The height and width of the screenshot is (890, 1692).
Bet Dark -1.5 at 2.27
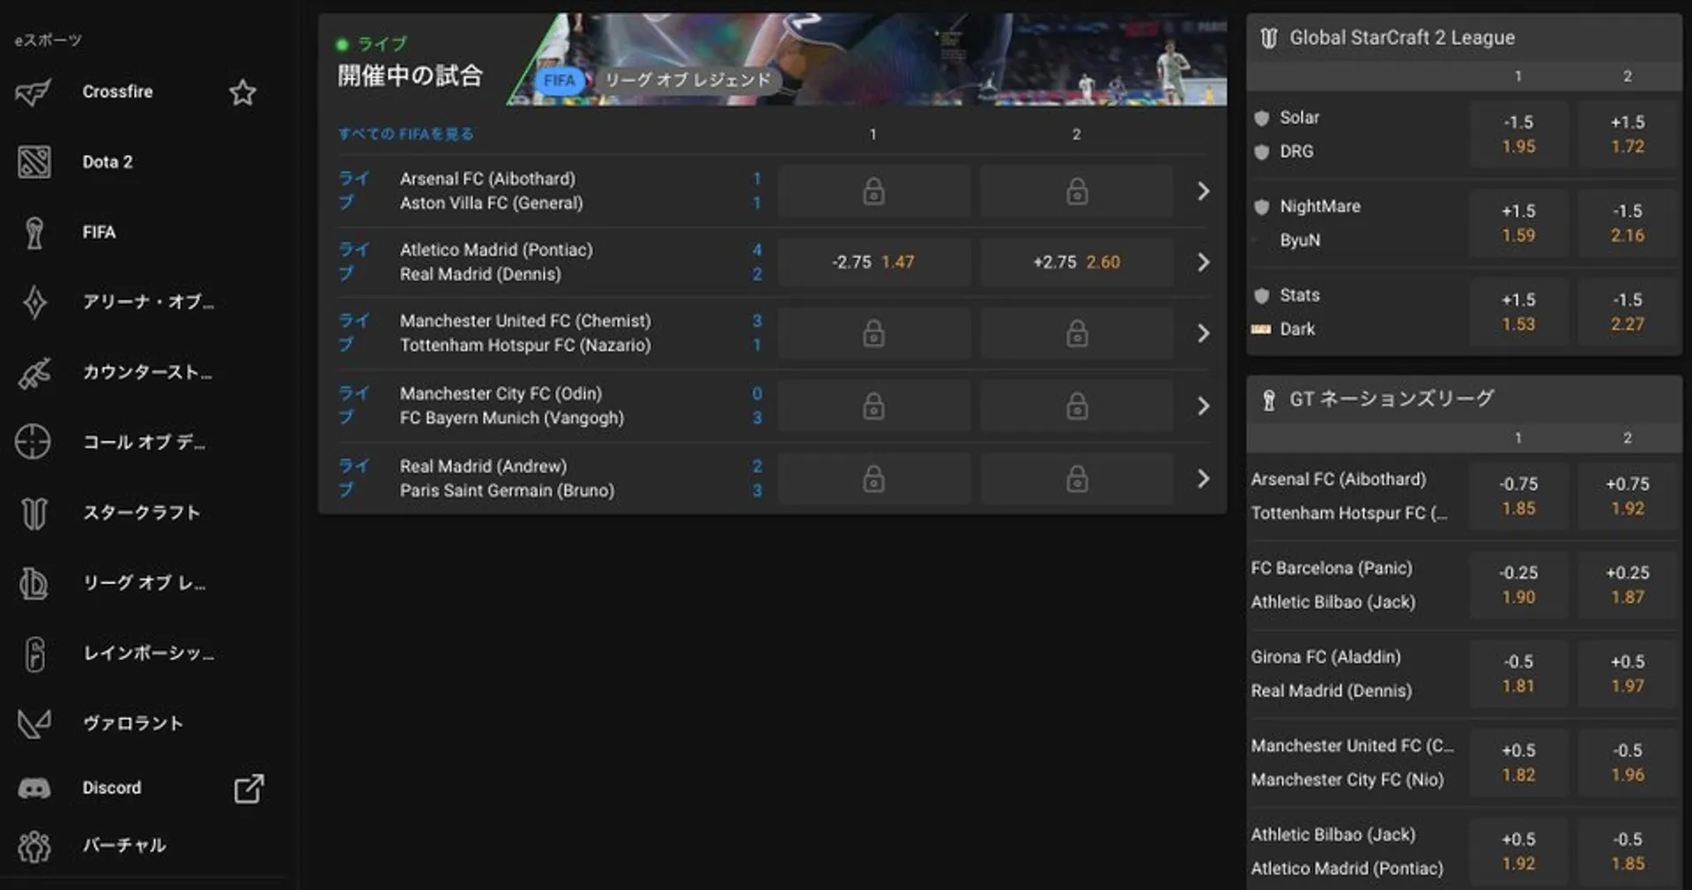(x=1628, y=312)
